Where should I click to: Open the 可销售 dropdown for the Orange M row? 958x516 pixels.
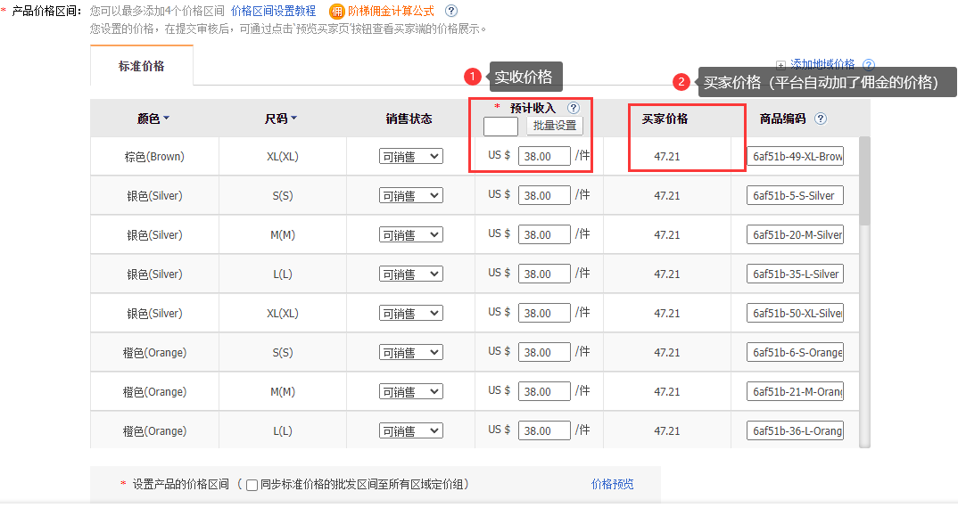411,391
